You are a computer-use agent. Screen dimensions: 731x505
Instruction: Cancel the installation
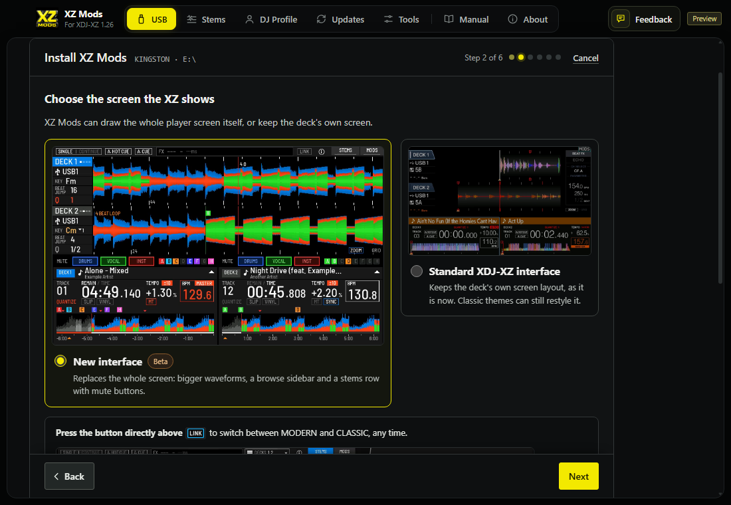pyautogui.click(x=585, y=58)
